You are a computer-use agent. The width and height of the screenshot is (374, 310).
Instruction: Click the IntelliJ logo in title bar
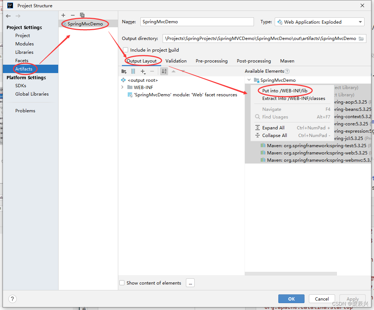(x=10, y=5)
